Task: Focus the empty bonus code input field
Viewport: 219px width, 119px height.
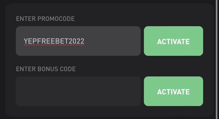Action: click(78, 91)
